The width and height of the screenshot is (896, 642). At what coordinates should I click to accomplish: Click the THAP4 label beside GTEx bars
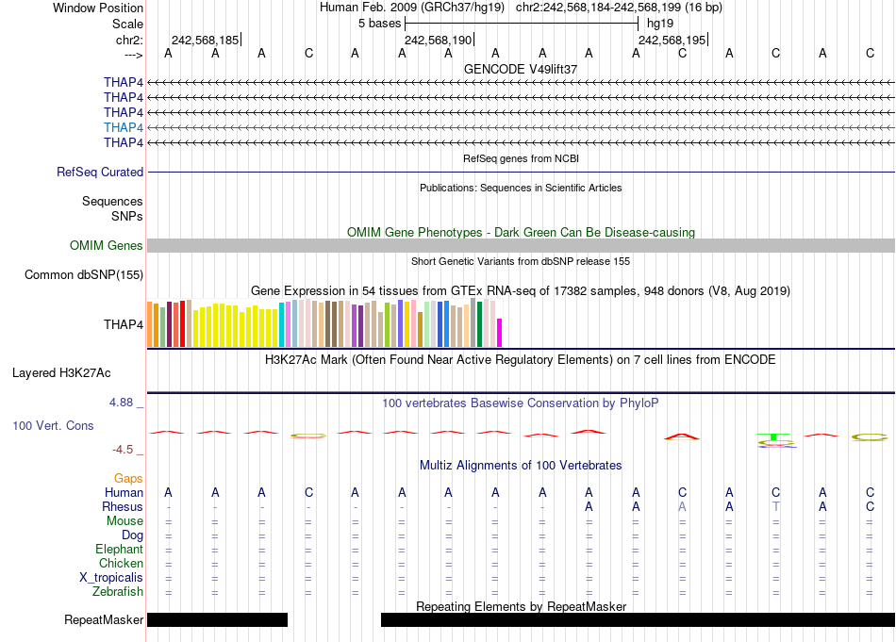point(124,324)
